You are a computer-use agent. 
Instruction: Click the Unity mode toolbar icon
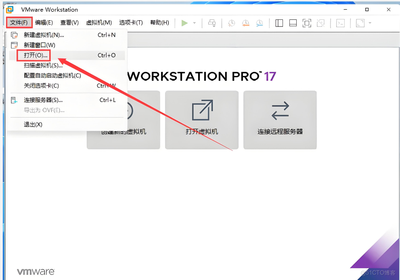coord(321,23)
